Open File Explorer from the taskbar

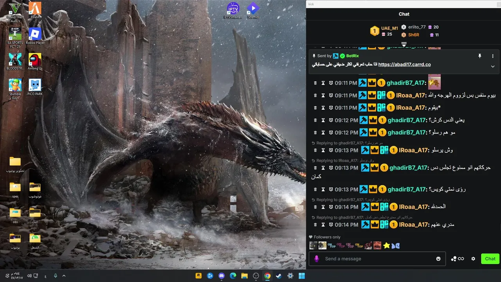pyautogui.click(x=244, y=276)
